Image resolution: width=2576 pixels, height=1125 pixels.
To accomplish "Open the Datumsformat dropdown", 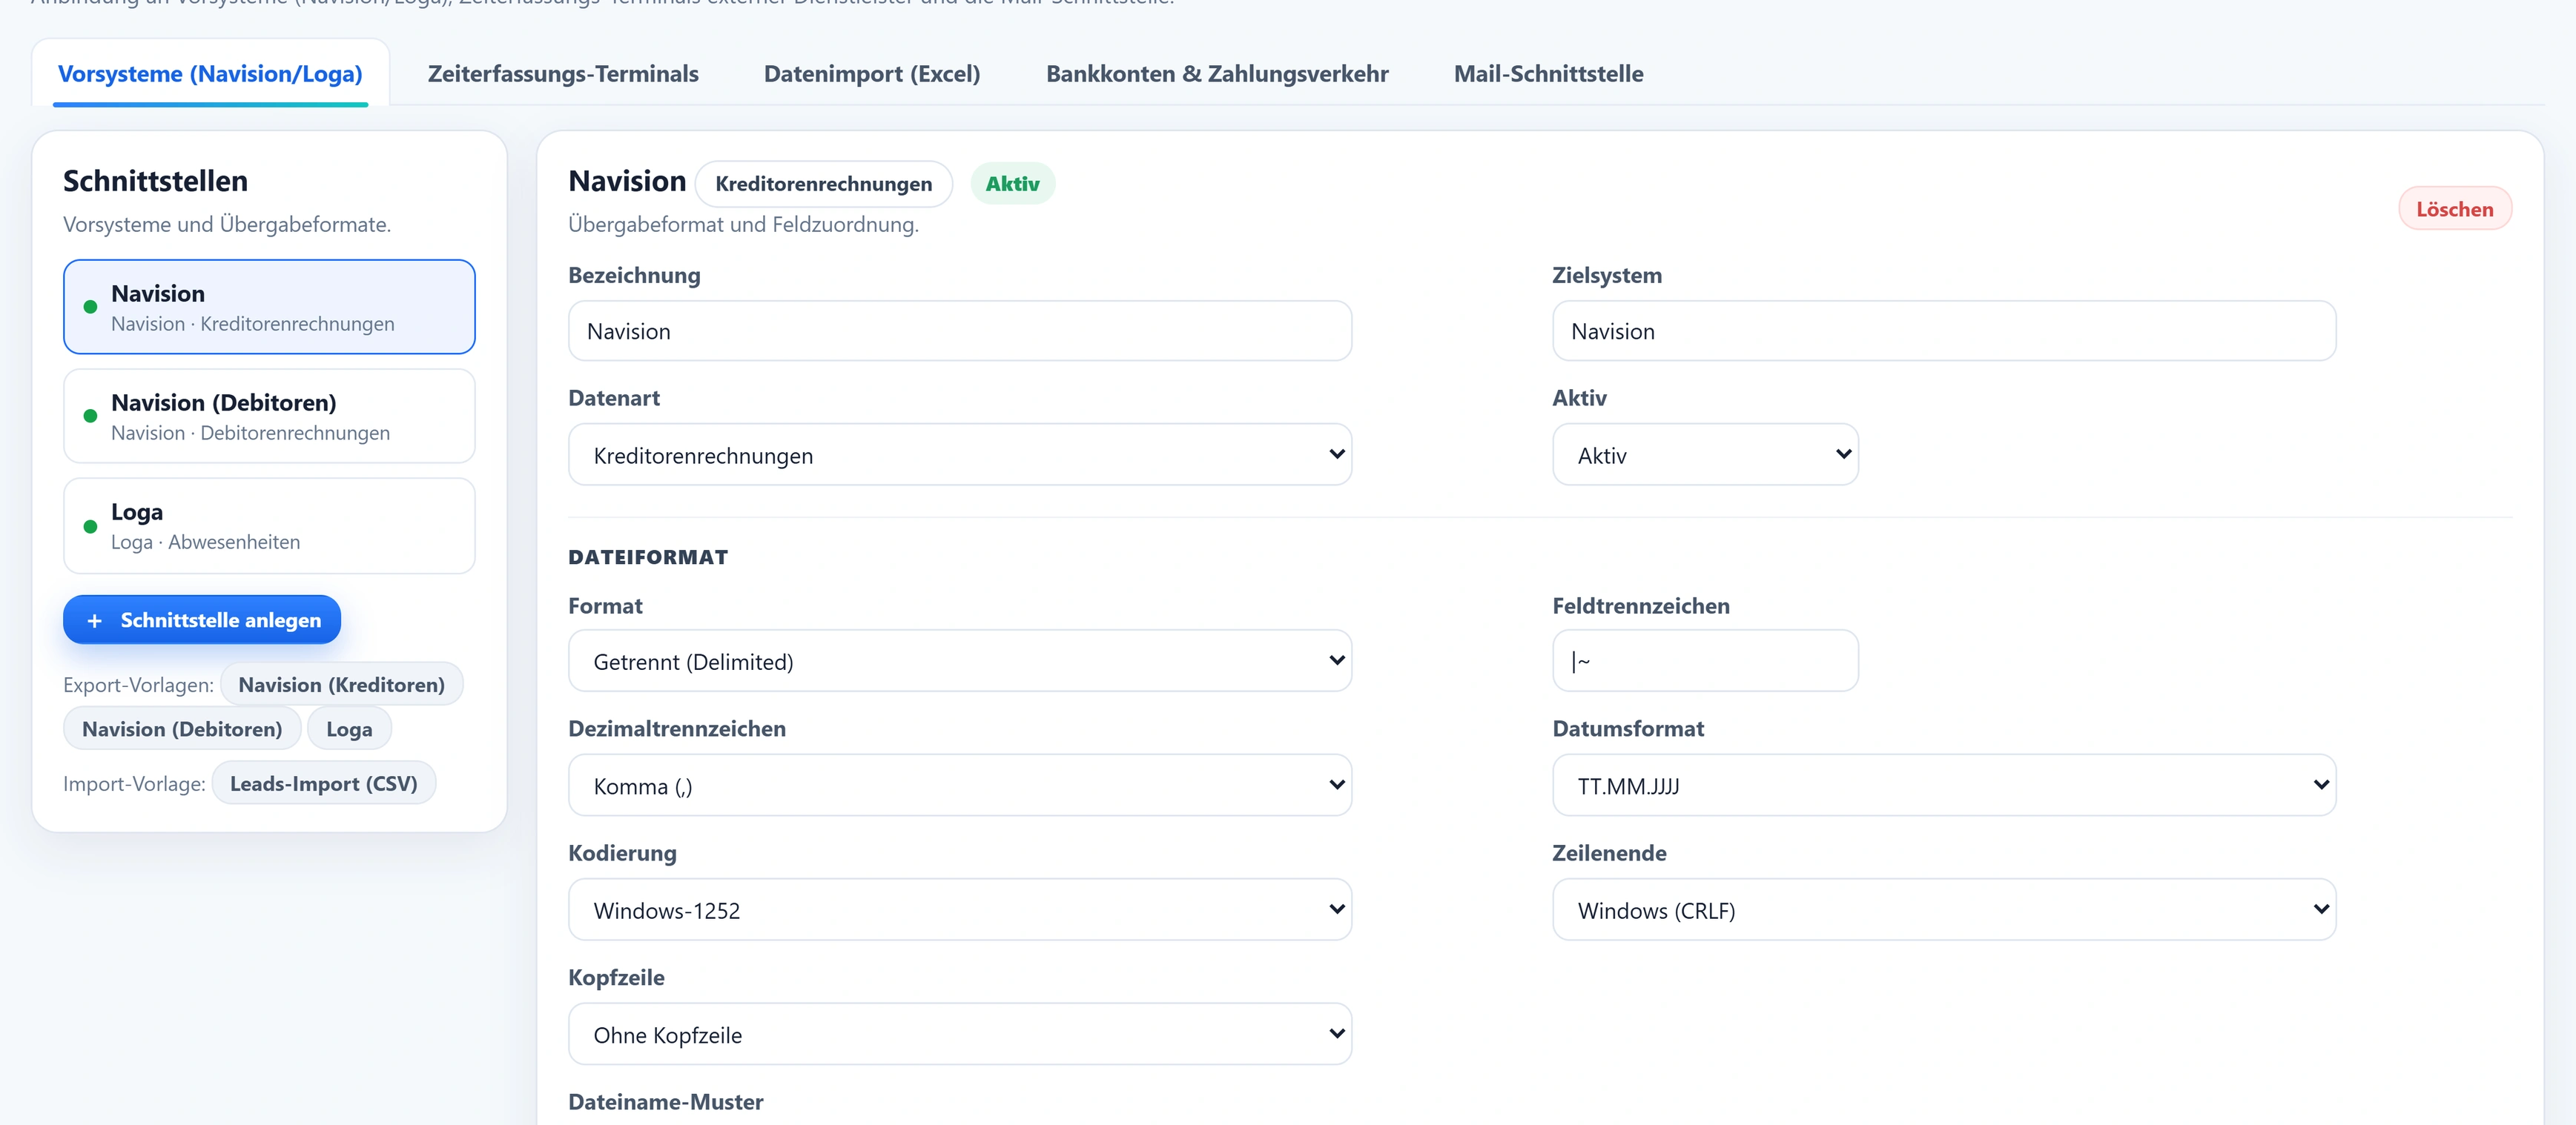I will coord(1944,786).
